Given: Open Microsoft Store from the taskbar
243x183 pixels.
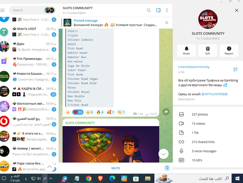Looking at the screenshot, I should coord(136,179).
